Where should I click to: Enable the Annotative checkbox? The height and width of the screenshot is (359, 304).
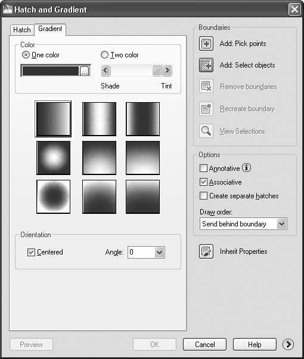203,168
